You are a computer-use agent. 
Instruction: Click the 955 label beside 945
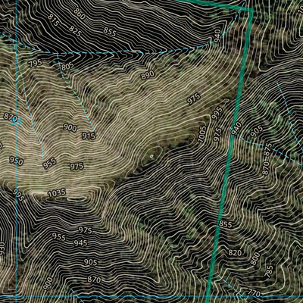(59, 237)
